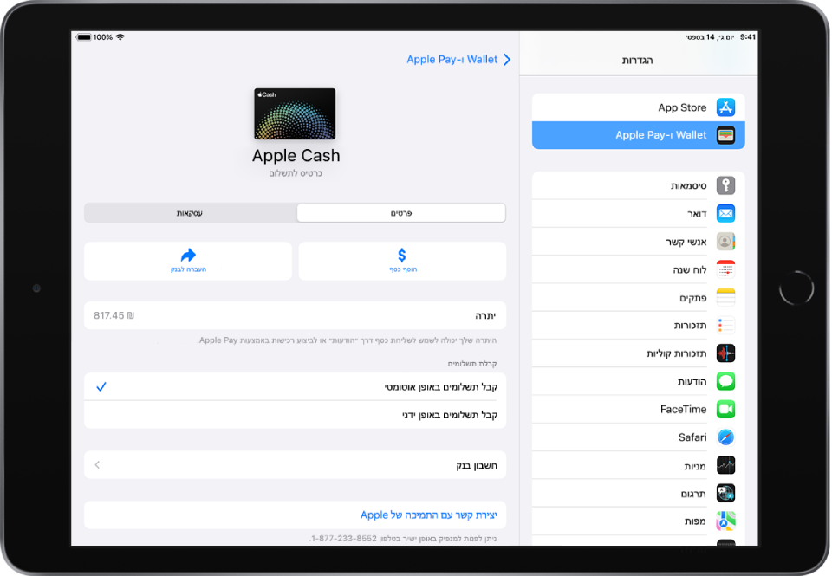Switch to the transactions tab
Image resolution: width=832 pixels, height=576 pixels.
coord(190,213)
